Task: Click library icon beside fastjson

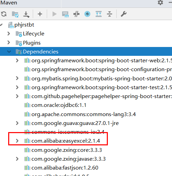Action: coord(27,167)
